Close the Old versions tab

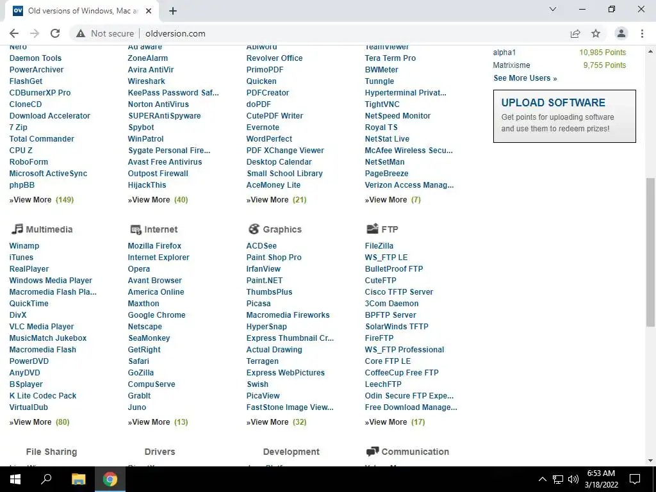pyautogui.click(x=149, y=11)
